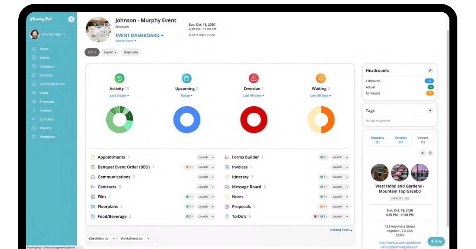The height and width of the screenshot is (249, 476).
Task: Switch to the Contacts (1) tab
Action: 378,140
